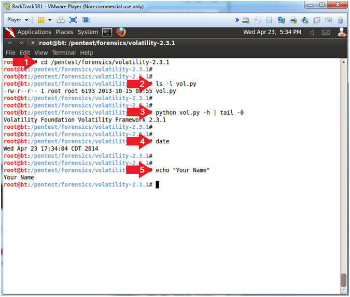The height and width of the screenshot is (297, 350).
Task: Click the command 'echo "Your Name"'
Action: coord(183,170)
